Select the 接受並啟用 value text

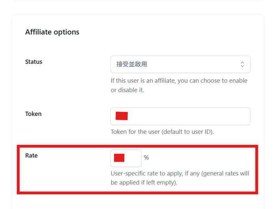point(132,64)
